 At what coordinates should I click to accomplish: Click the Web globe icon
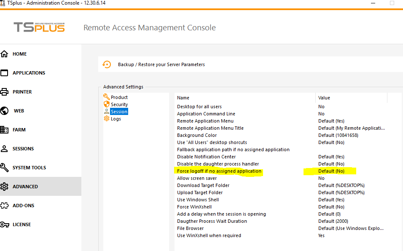tap(5, 111)
